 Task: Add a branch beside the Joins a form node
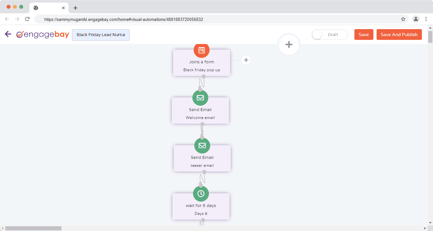pyautogui.click(x=246, y=60)
